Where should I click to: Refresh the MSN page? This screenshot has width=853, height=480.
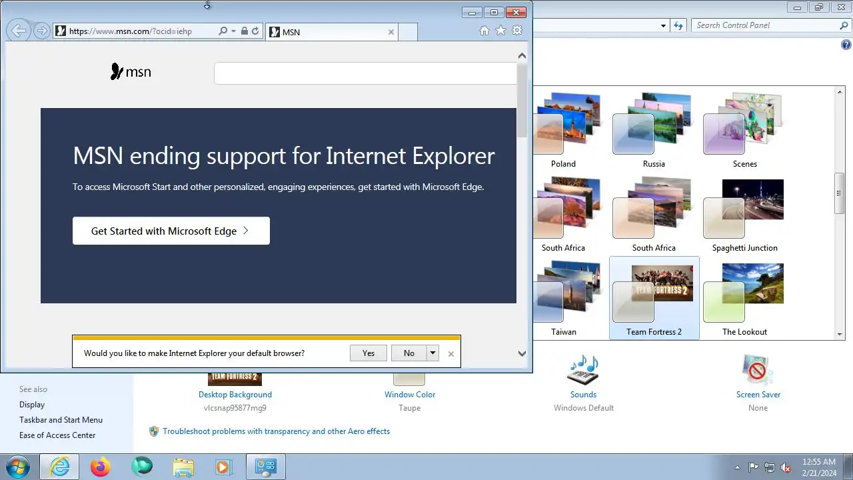point(255,31)
